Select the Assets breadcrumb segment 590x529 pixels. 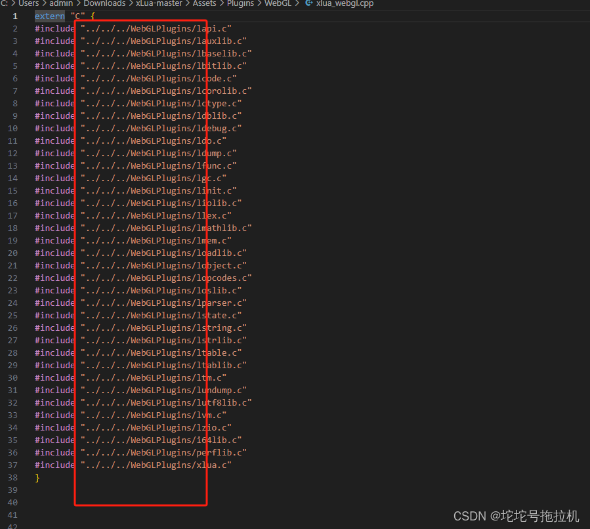point(205,3)
